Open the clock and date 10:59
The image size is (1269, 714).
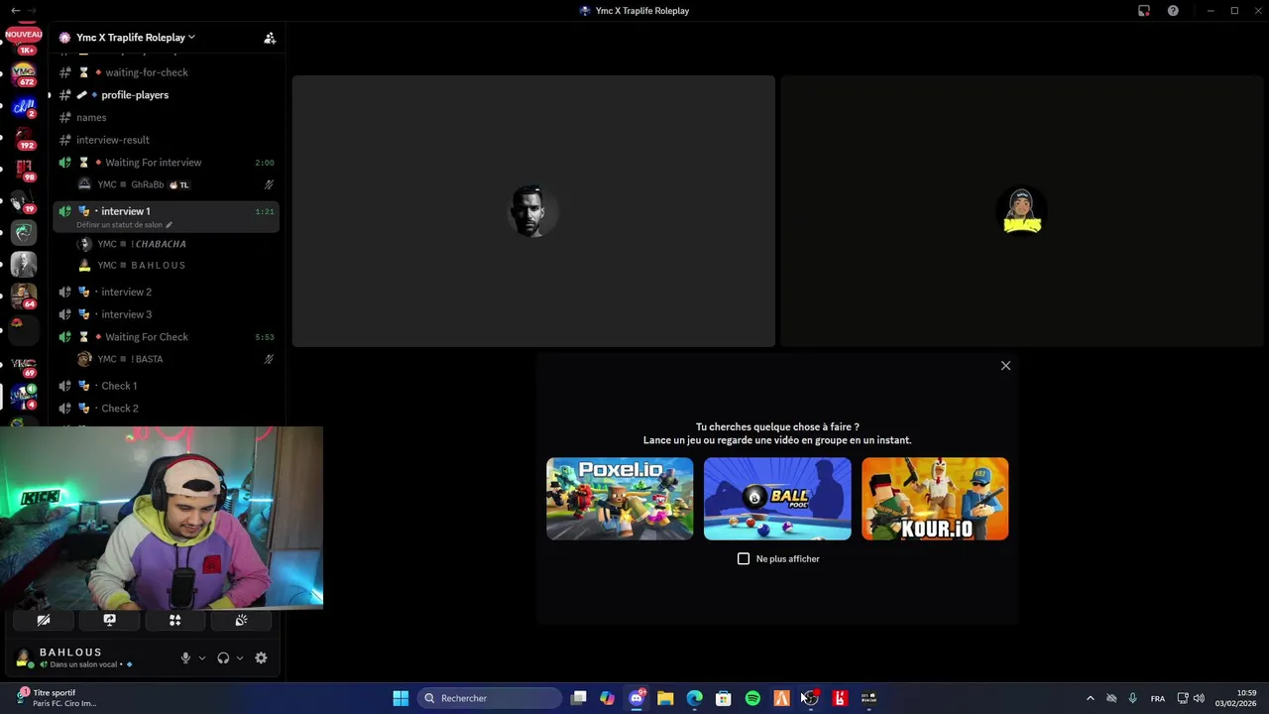pos(1236,698)
